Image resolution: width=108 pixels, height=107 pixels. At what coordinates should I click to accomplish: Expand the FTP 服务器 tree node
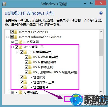click(12, 42)
